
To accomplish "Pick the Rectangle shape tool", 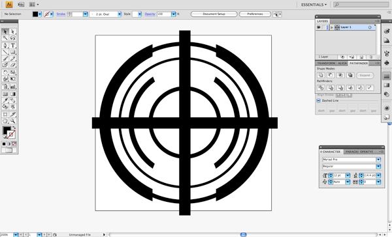I will tap(13, 52).
